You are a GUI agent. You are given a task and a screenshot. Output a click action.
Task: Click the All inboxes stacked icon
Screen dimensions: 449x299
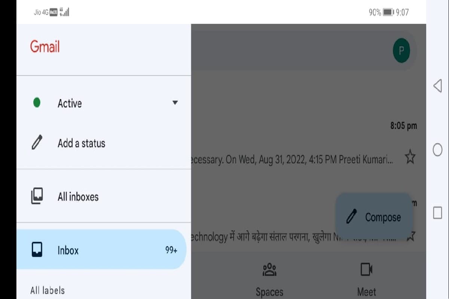click(x=37, y=197)
